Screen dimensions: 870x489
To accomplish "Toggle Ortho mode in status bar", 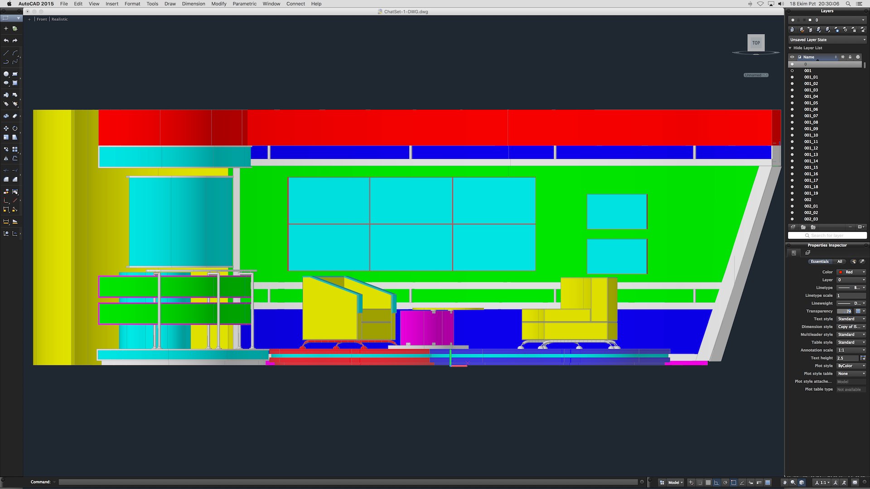I will (x=716, y=482).
